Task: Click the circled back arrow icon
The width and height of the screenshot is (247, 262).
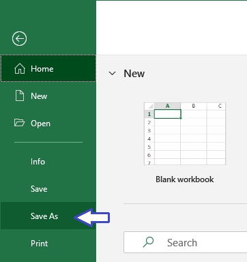Action: (x=19, y=38)
